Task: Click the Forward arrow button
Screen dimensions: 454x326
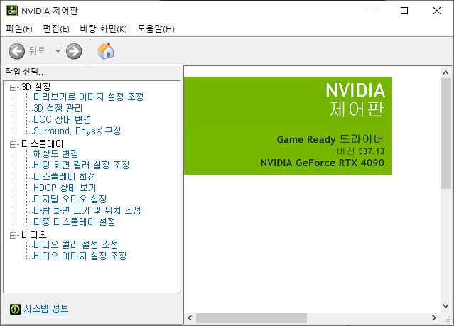Action: pyautogui.click(x=74, y=51)
